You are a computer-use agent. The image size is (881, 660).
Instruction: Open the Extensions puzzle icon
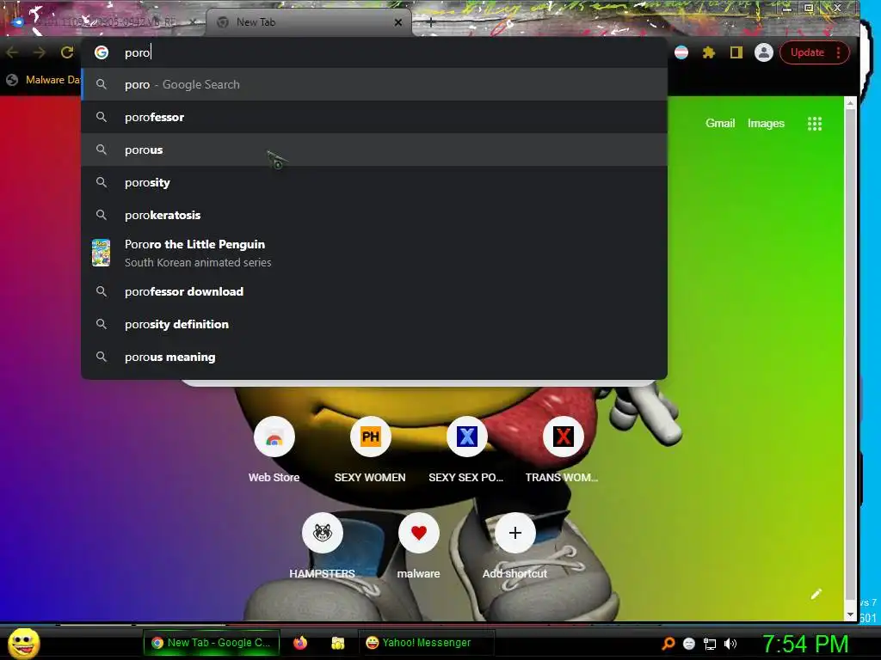[709, 52]
